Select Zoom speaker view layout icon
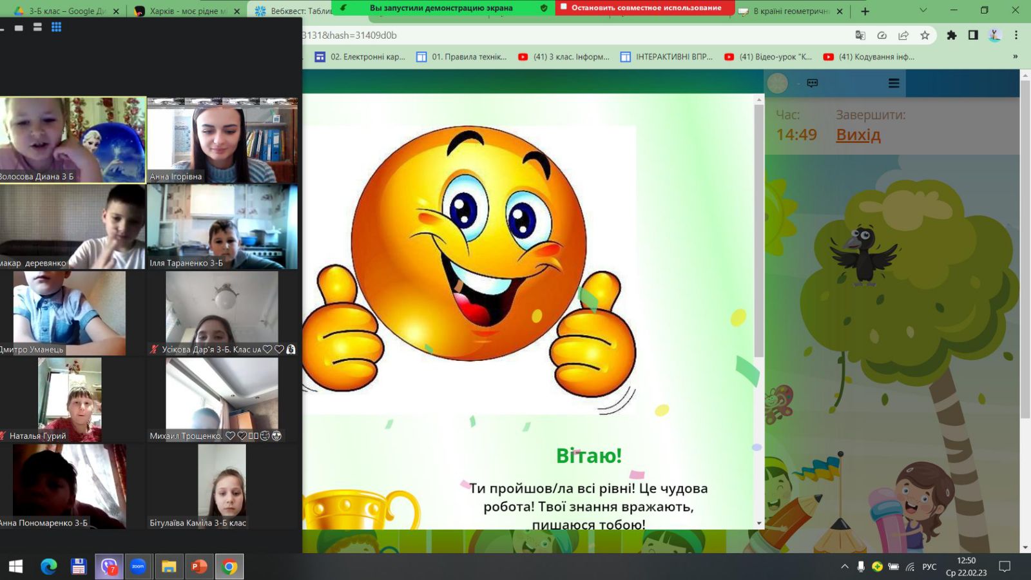Image resolution: width=1031 pixels, height=580 pixels. point(37,27)
